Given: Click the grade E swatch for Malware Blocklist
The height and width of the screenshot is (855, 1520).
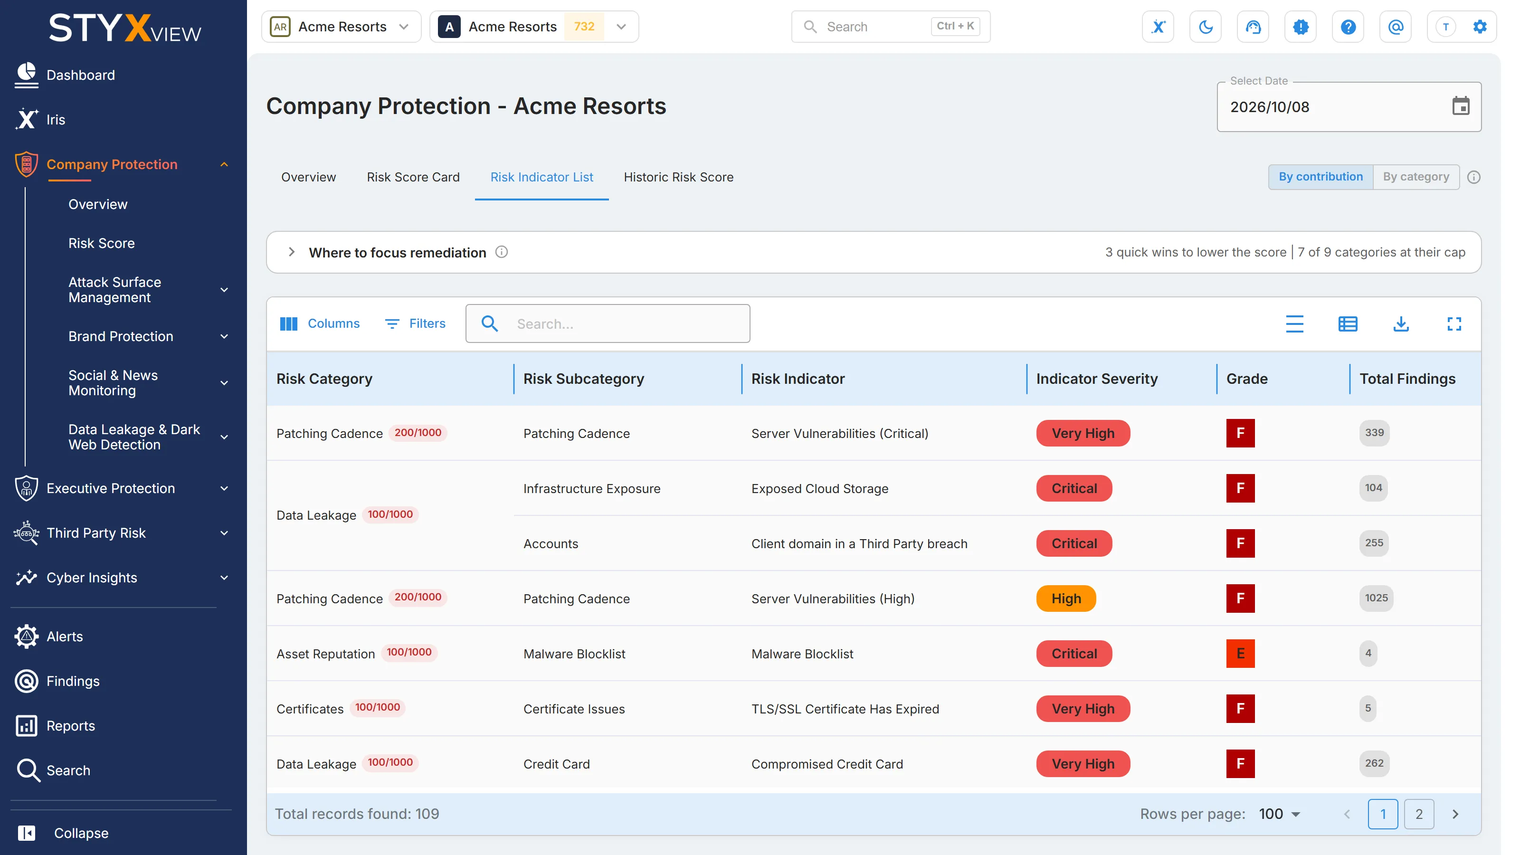Looking at the screenshot, I should click(1240, 653).
